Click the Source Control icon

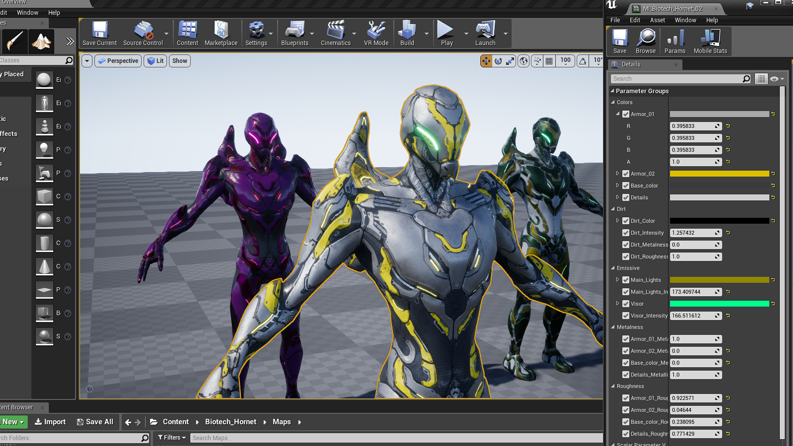(143, 34)
